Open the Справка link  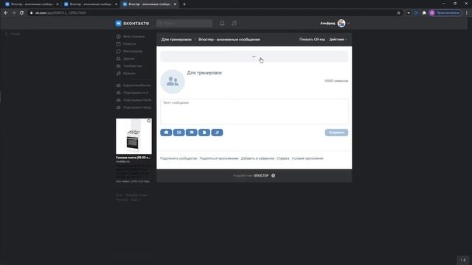click(283, 158)
